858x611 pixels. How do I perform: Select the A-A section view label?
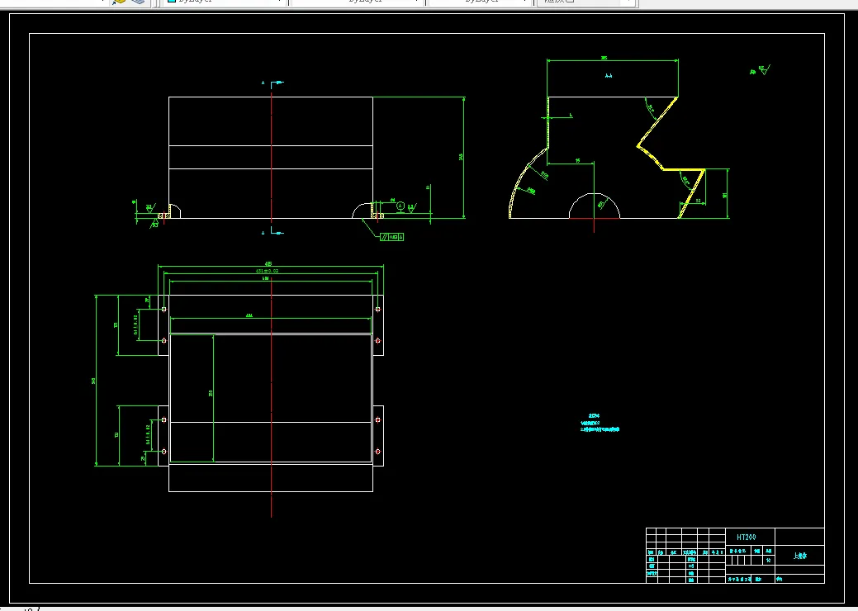[609, 75]
